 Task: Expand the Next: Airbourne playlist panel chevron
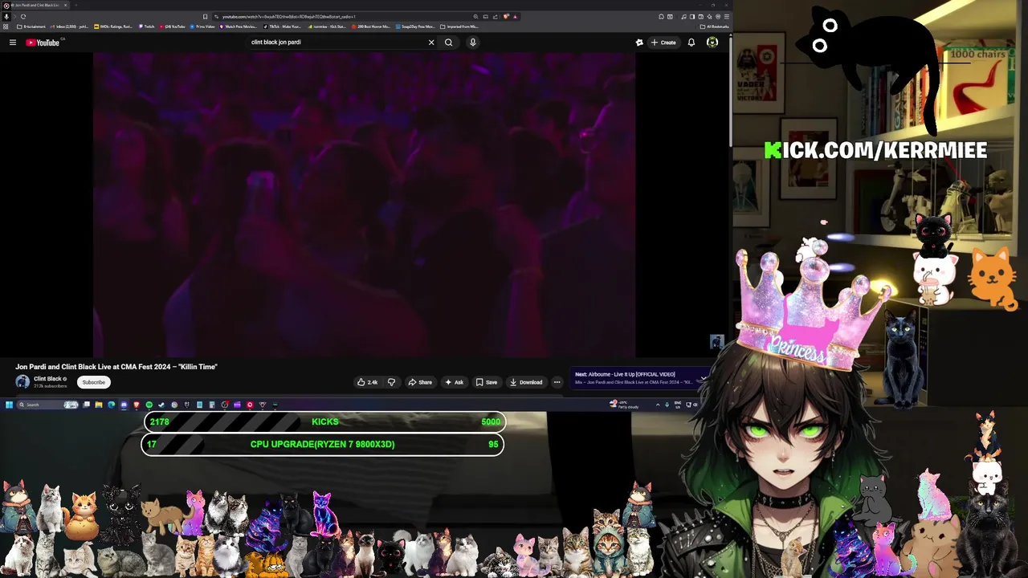pos(704,378)
